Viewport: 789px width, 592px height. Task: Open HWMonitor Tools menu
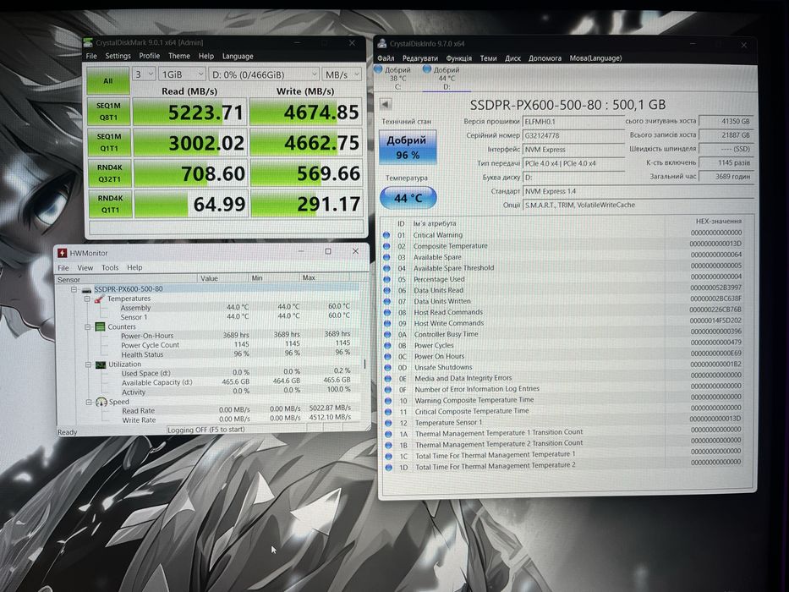click(110, 268)
